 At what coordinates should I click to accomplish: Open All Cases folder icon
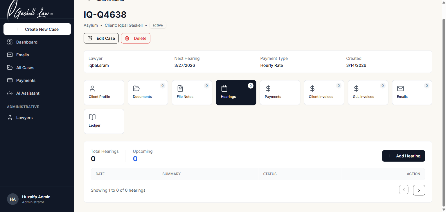click(10, 68)
